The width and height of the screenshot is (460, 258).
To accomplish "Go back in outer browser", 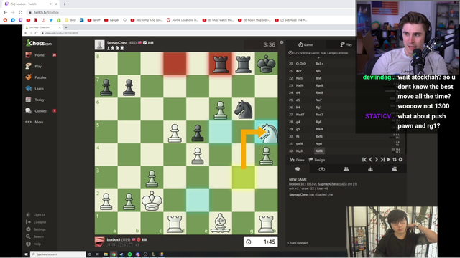I will [5, 12].
